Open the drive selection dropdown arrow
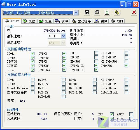The width and height of the screenshot is (140, 130). point(76,13)
